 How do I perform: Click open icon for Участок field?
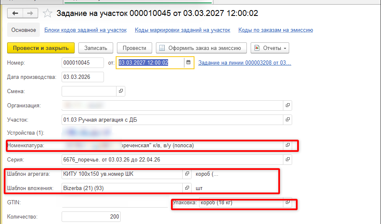[288, 120]
